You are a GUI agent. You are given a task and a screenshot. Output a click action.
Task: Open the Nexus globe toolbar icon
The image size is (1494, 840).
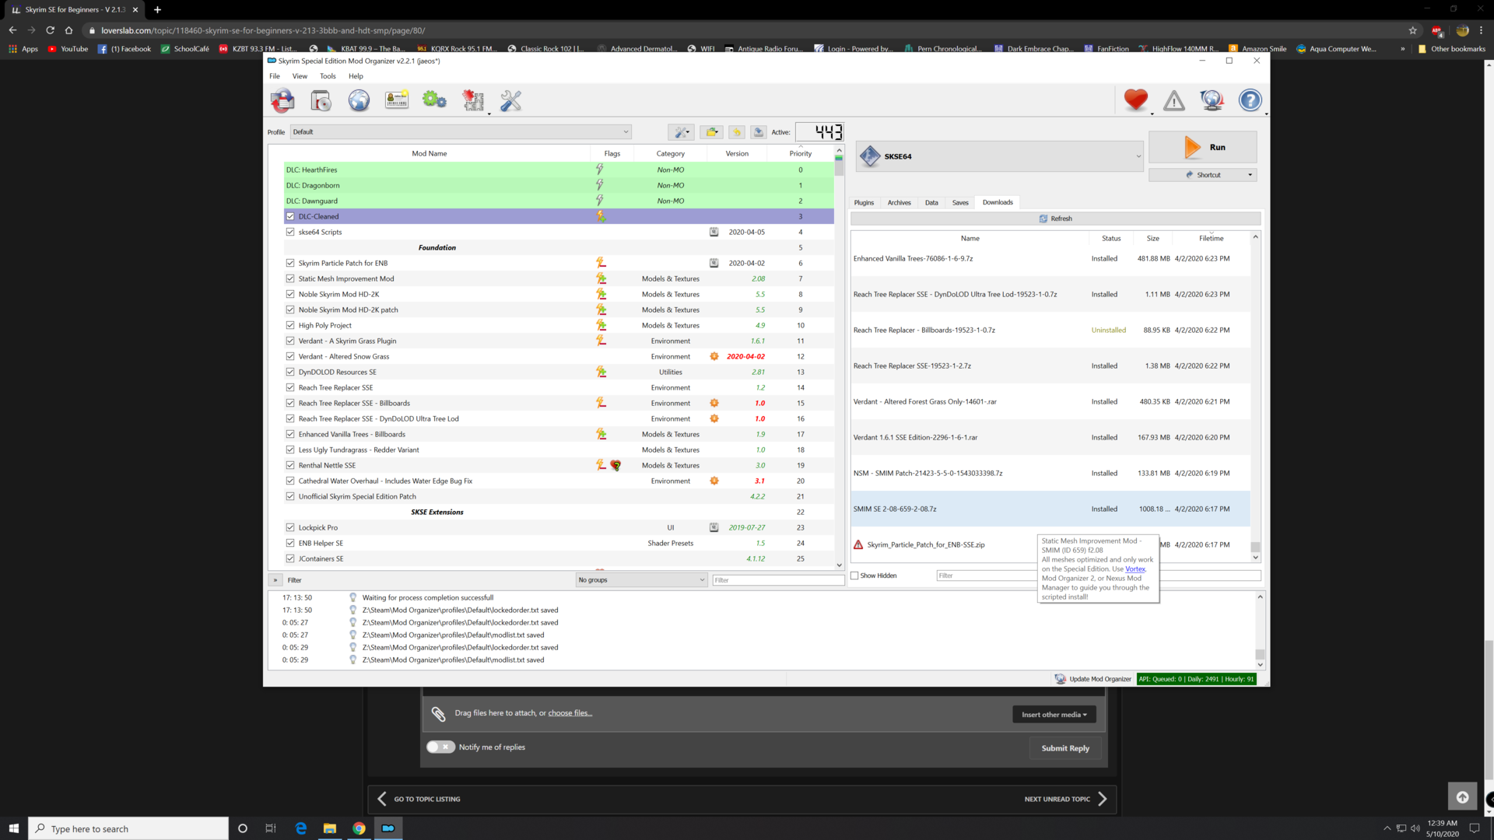[359, 100]
